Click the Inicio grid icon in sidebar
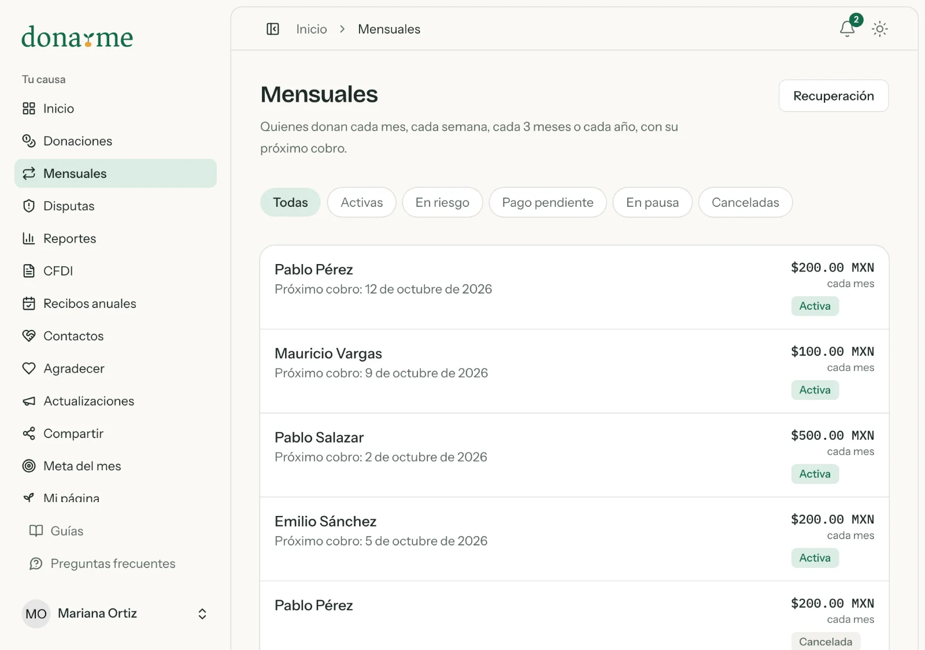The height and width of the screenshot is (650, 925). click(29, 109)
